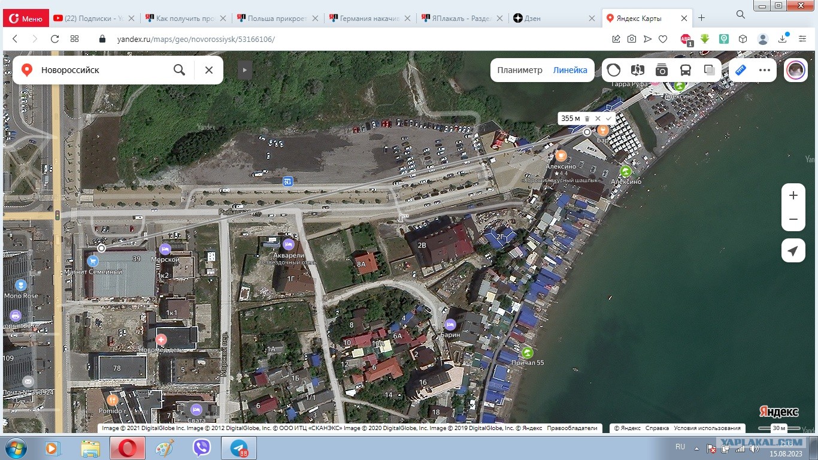
Task: Open Telegram from the taskbar
Action: 240,448
